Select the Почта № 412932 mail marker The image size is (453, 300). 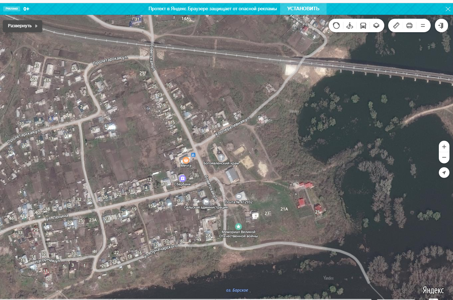click(x=240, y=196)
